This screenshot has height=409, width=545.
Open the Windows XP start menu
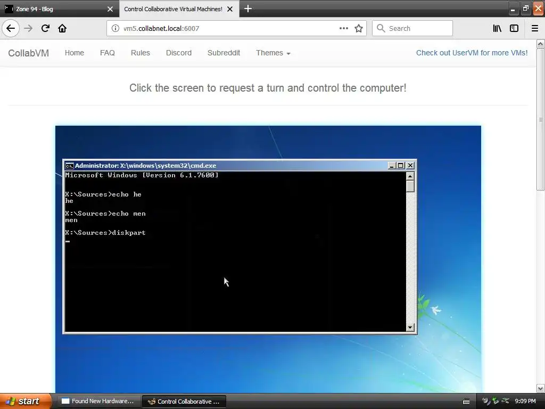click(x=25, y=401)
